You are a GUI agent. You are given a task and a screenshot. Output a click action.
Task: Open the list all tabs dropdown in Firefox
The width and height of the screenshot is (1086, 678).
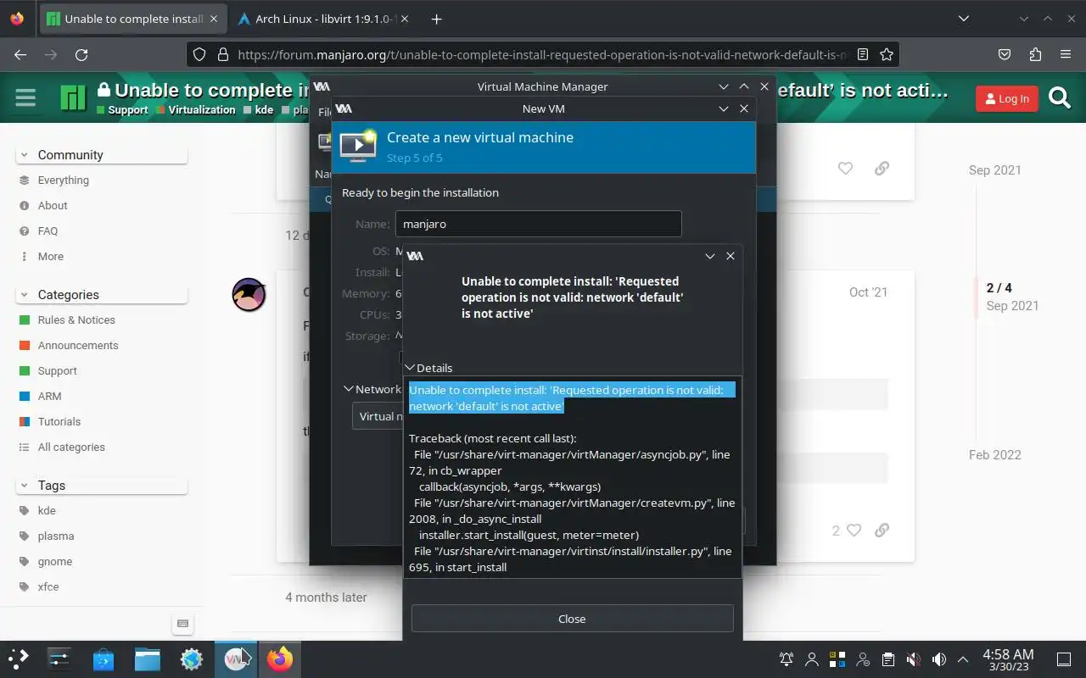(963, 19)
